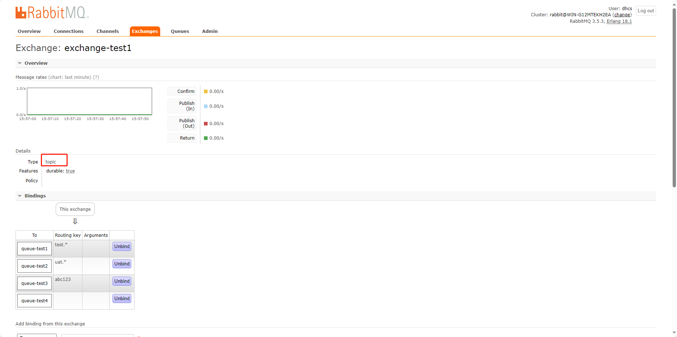
Task: Unbind queue-test2 from the exchange
Action: pos(122,264)
